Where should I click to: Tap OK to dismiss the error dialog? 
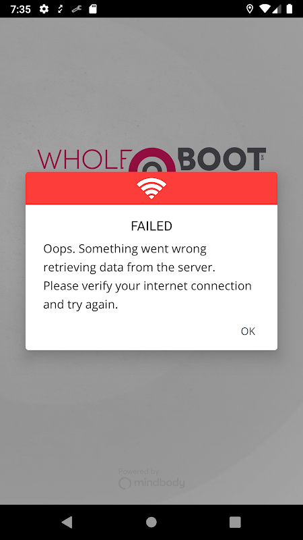[248, 331]
